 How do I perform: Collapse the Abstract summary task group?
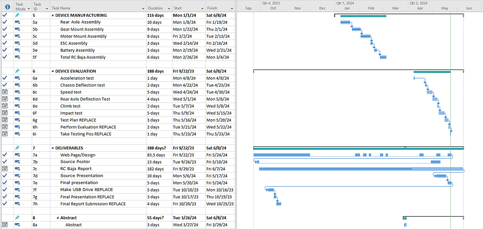coord(58,218)
